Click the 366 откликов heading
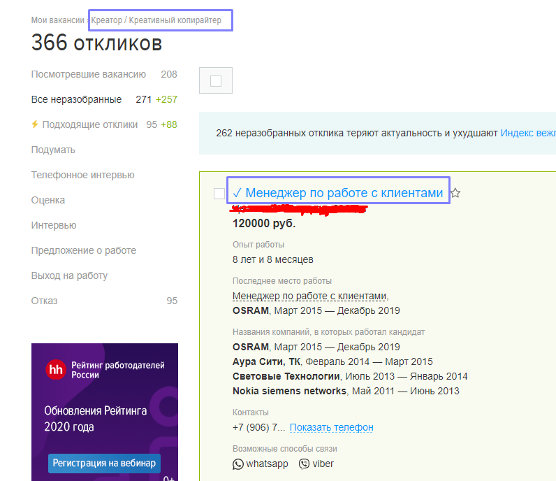The width and height of the screenshot is (556, 481). point(96,43)
